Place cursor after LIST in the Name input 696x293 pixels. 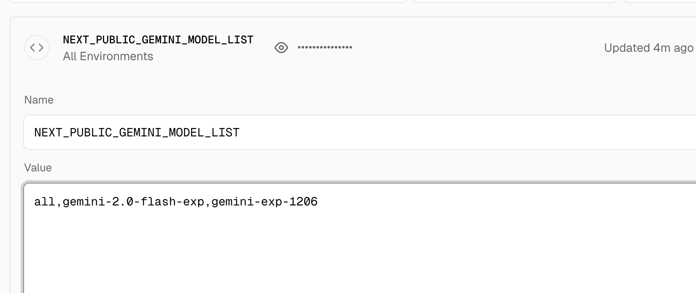coord(240,133)
